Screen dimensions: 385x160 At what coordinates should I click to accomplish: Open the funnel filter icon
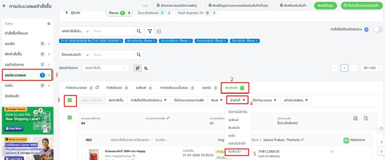tap(150, 31)
